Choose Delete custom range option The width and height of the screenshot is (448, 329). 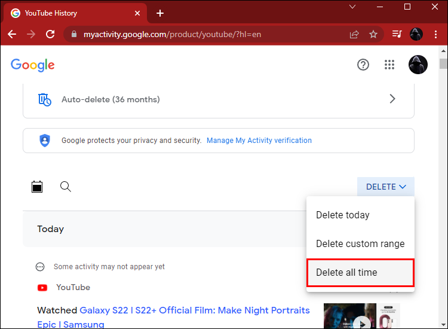pyautogui.click(x=360, y=243)
